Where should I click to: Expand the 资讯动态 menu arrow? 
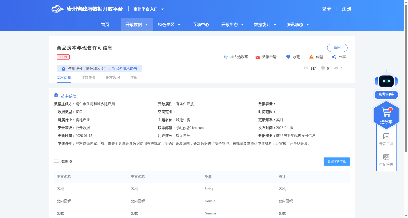tap(308, 25)
